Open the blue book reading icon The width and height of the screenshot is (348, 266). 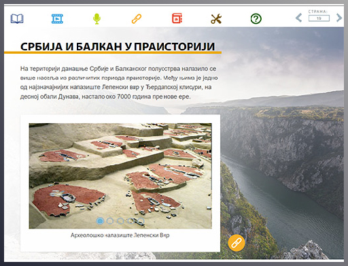click(x=17, y=18)
